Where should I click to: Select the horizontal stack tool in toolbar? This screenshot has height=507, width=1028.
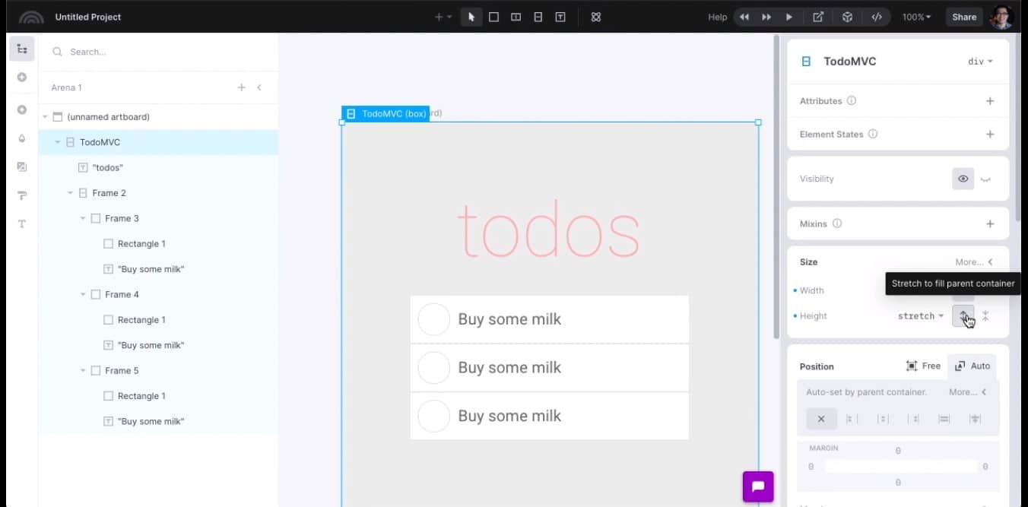coord(516,17)
